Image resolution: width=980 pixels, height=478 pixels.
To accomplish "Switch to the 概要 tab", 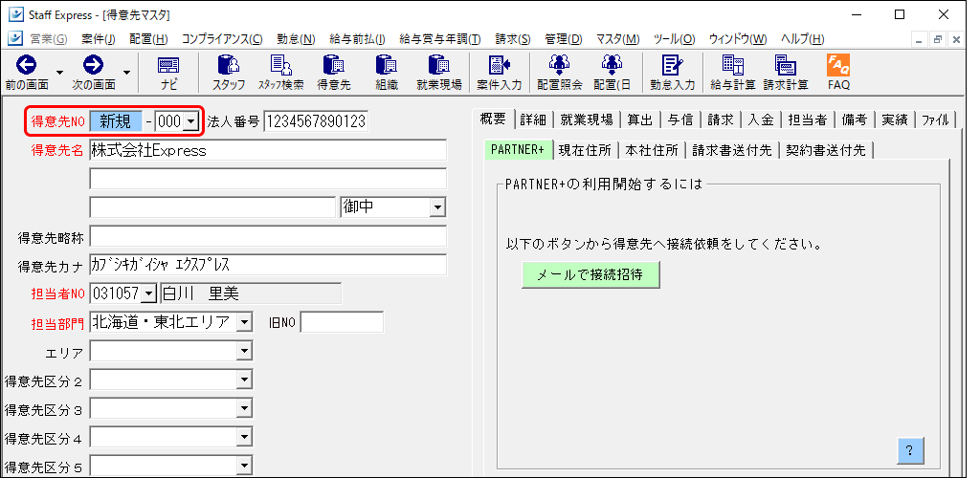I will (x=493, y=119).
